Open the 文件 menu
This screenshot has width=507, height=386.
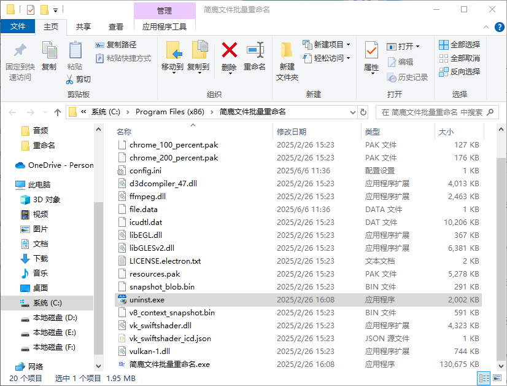click(x=18, y=27)
